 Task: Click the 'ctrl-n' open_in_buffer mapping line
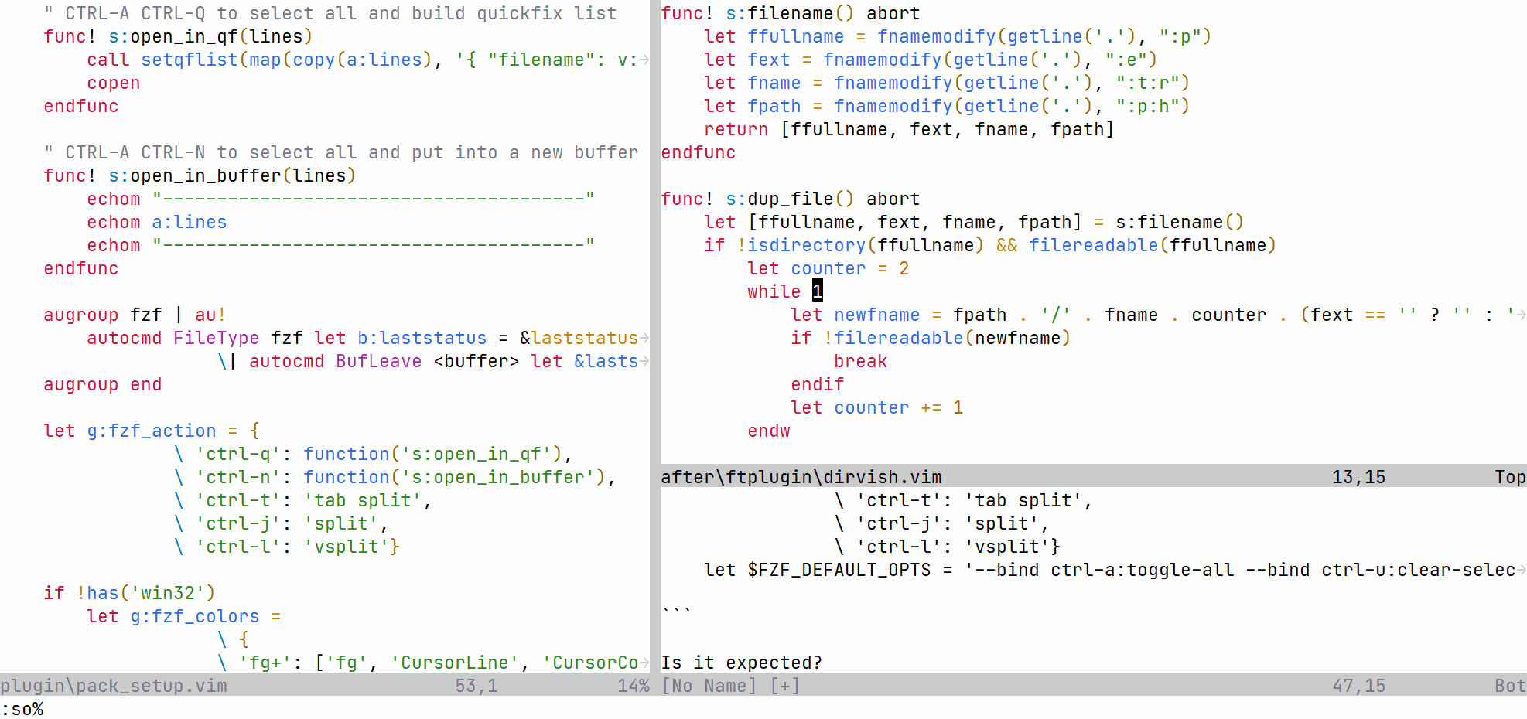(395, 477)
